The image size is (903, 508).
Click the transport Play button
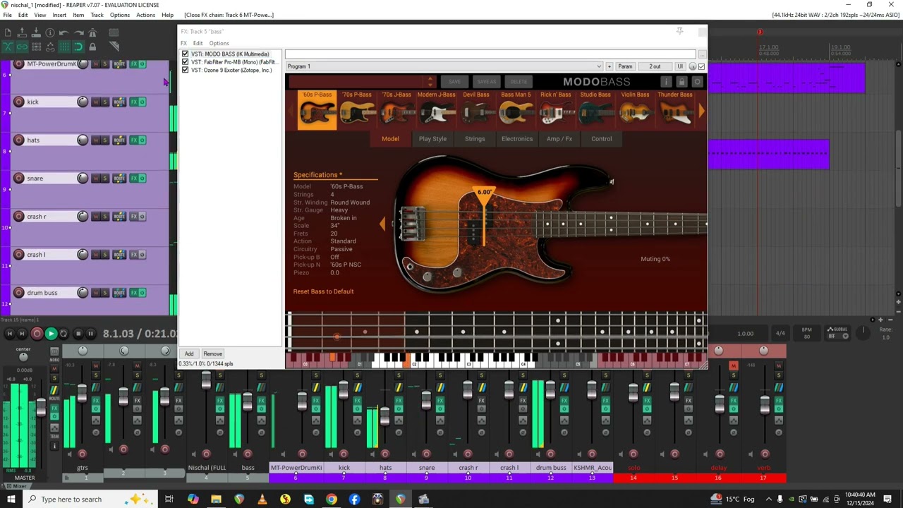(51, 334)
